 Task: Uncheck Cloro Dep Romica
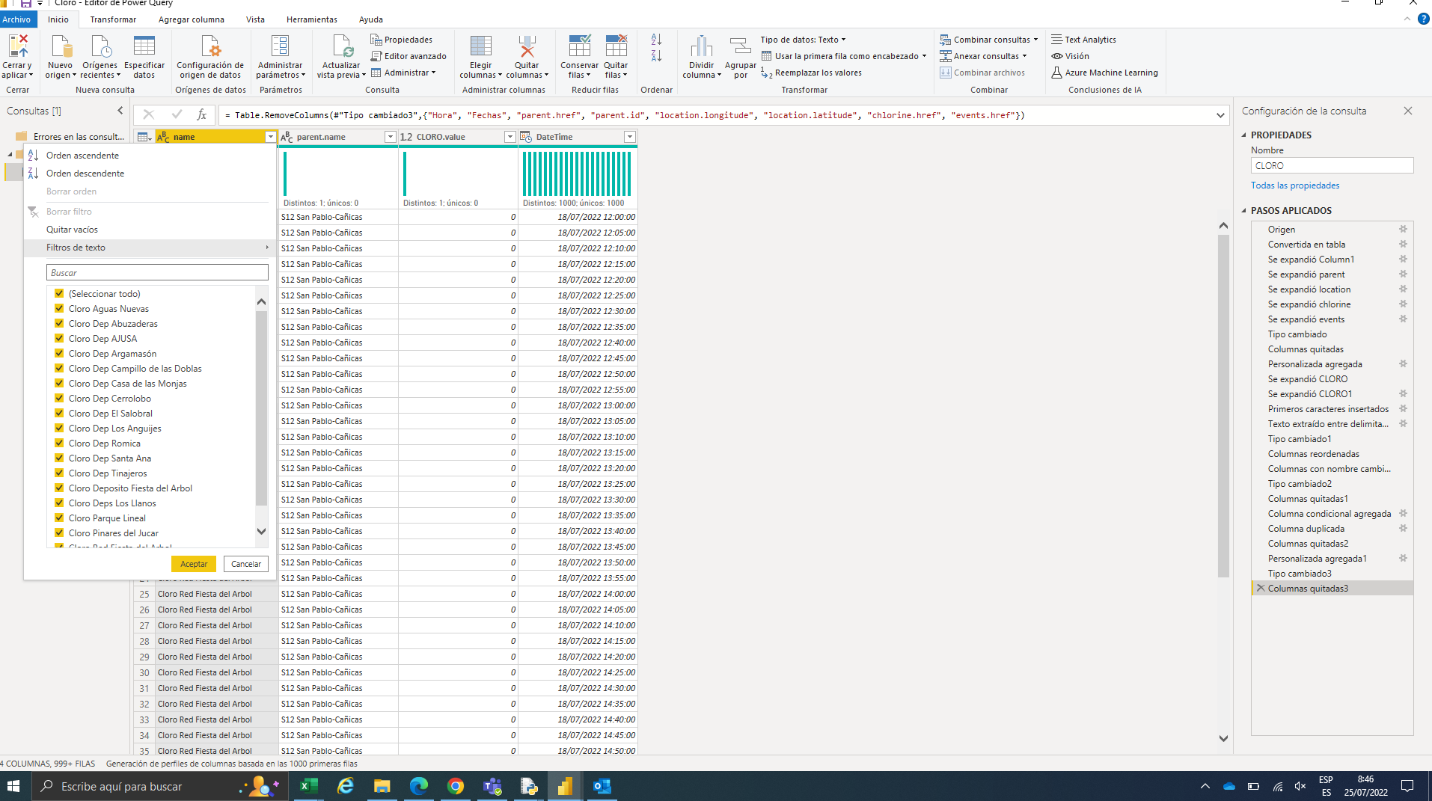tap(59, 444)
